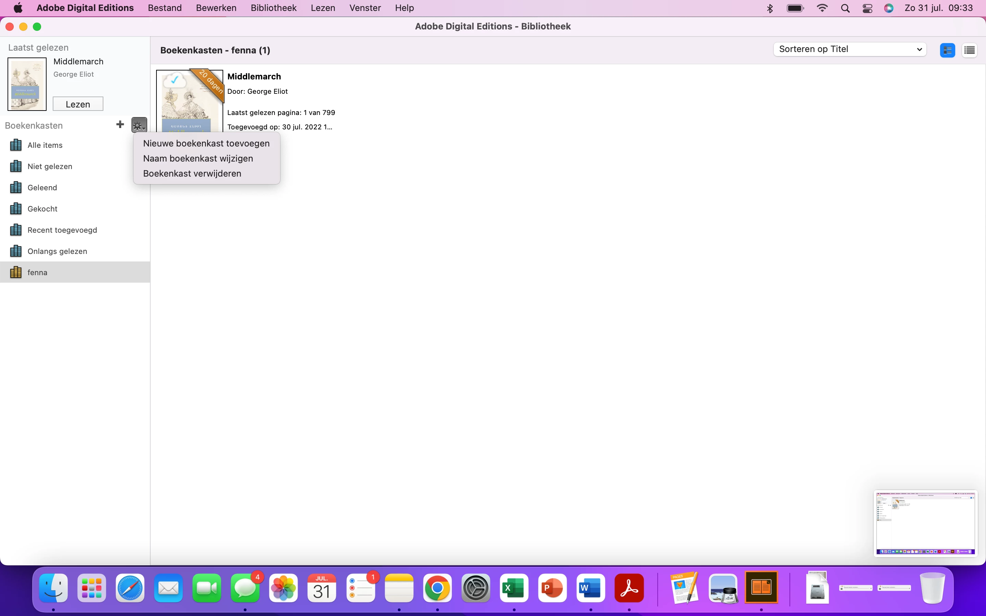The width and height of the screenshot is (986, 616).
Task: Select the 'Alle items' bookshelf
Action: [45, 145]
